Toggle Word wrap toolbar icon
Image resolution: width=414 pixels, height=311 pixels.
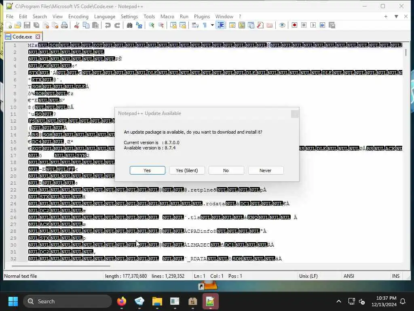(x=195, y=26)
